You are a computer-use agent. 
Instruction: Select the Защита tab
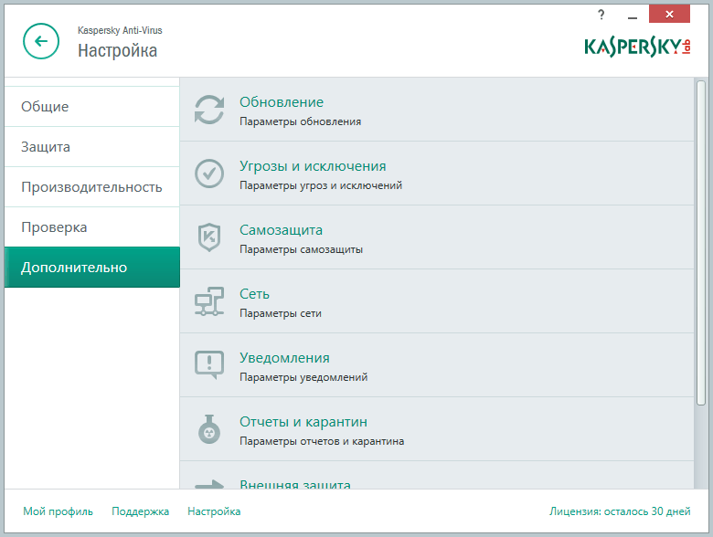(x=91, y=147)
